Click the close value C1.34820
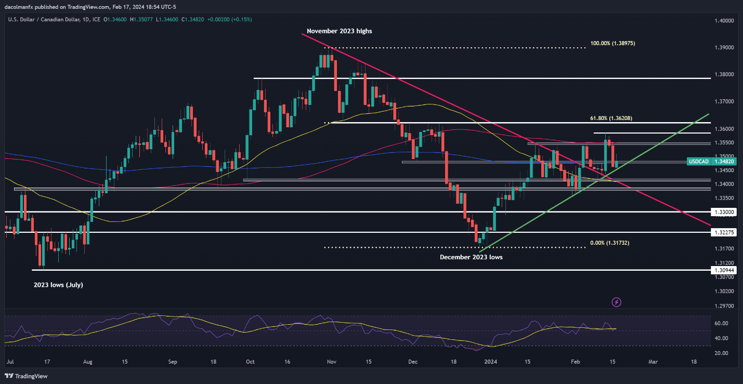The width and height of the screenshot is (743, 384). pos(193,20)
